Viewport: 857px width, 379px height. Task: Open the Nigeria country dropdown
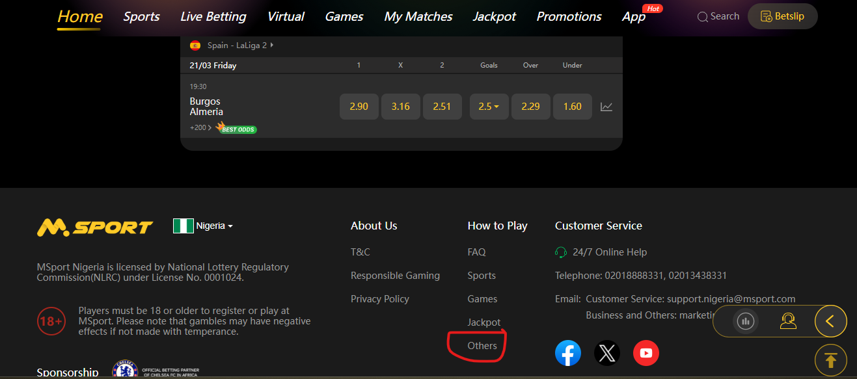pyautogui.click(x=203, y=226)
